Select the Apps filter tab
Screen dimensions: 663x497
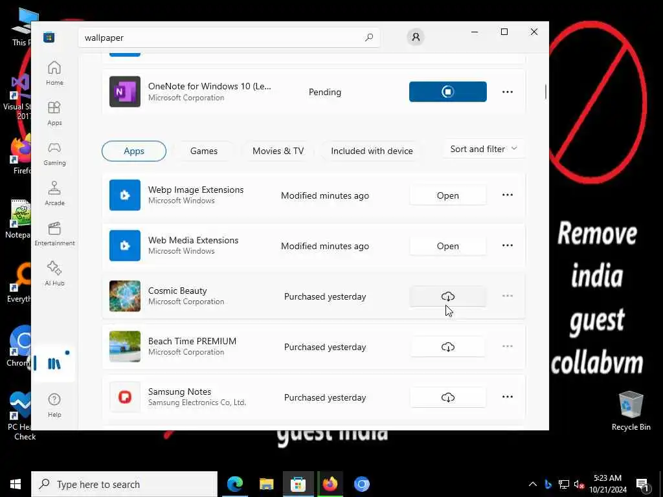(134, 151)
